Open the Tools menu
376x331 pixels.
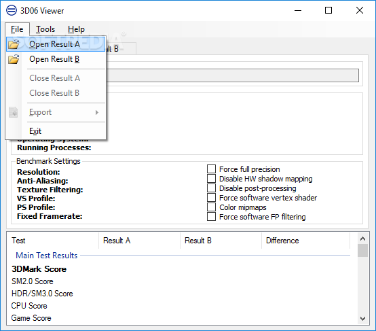pyautogui.click(x=45, y=29)
